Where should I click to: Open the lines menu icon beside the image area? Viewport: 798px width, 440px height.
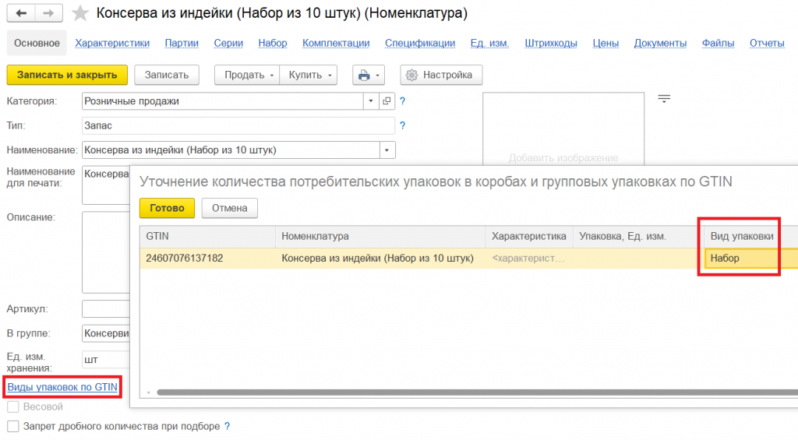(664, 99)
